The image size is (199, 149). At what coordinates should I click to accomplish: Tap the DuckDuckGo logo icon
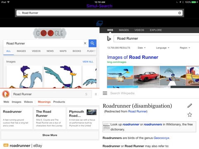point(6,94)
